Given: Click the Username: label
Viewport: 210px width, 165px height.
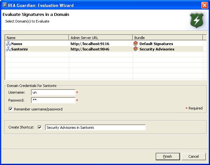Looking at the screenshot, I should click(x=17, y=92).
